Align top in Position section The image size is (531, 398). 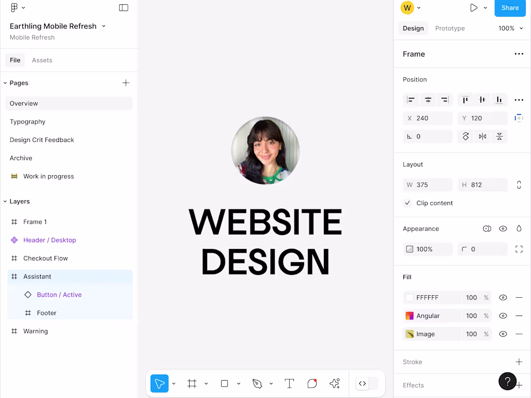(x=465, y=99)
